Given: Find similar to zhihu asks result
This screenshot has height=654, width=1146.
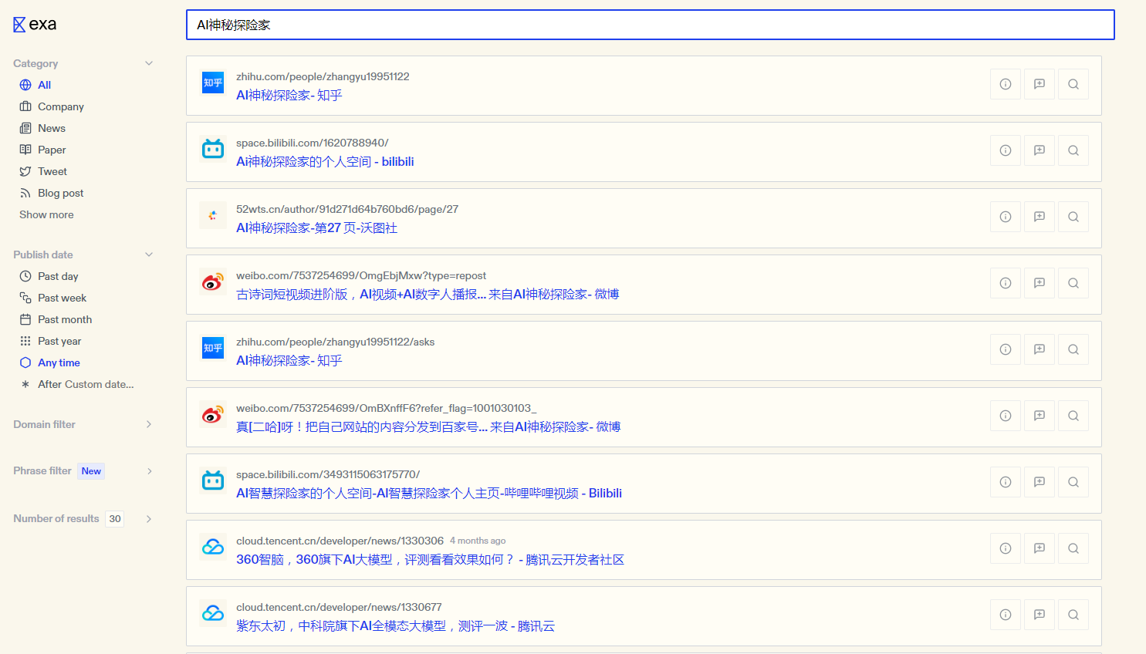Looking at the screenshot, I should pos(1073,349).
